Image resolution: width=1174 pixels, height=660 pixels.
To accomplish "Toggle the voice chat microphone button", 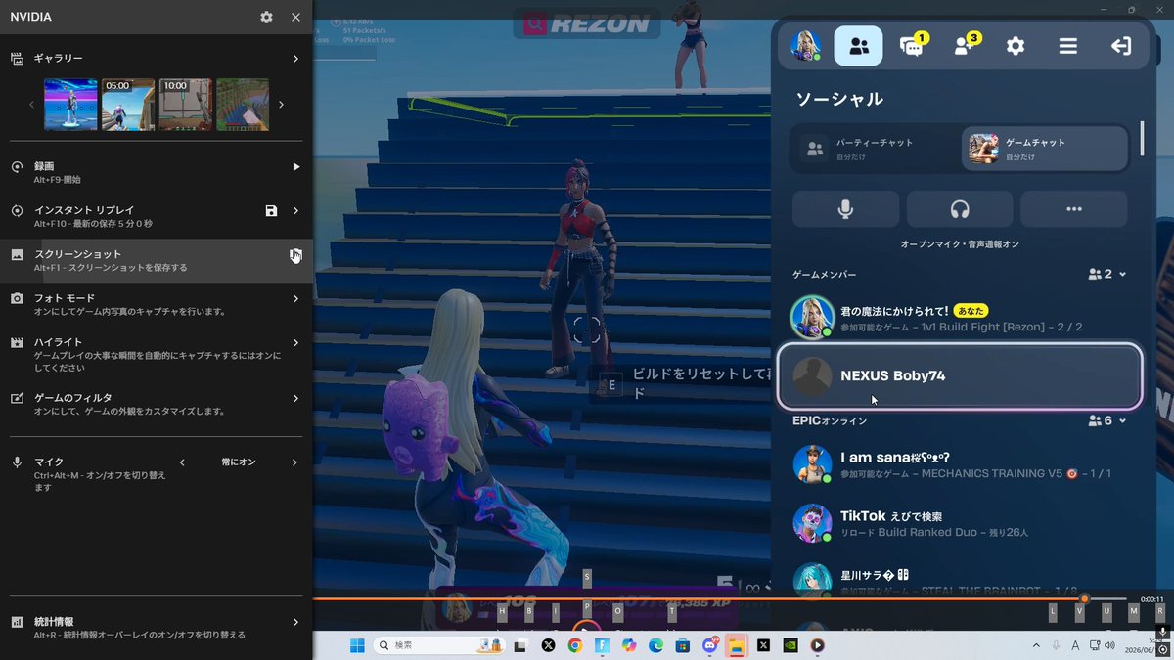I will click(x=845, y=209).
